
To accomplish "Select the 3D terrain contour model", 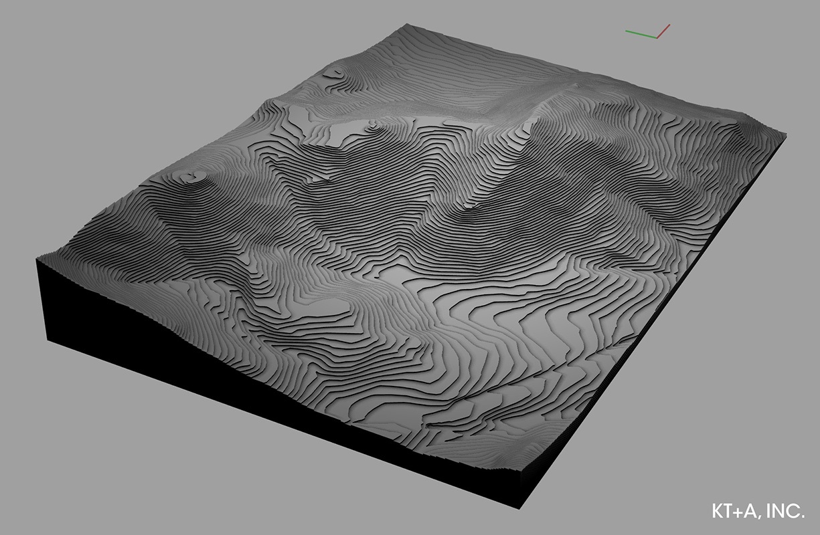I will [x=412, y=267].
